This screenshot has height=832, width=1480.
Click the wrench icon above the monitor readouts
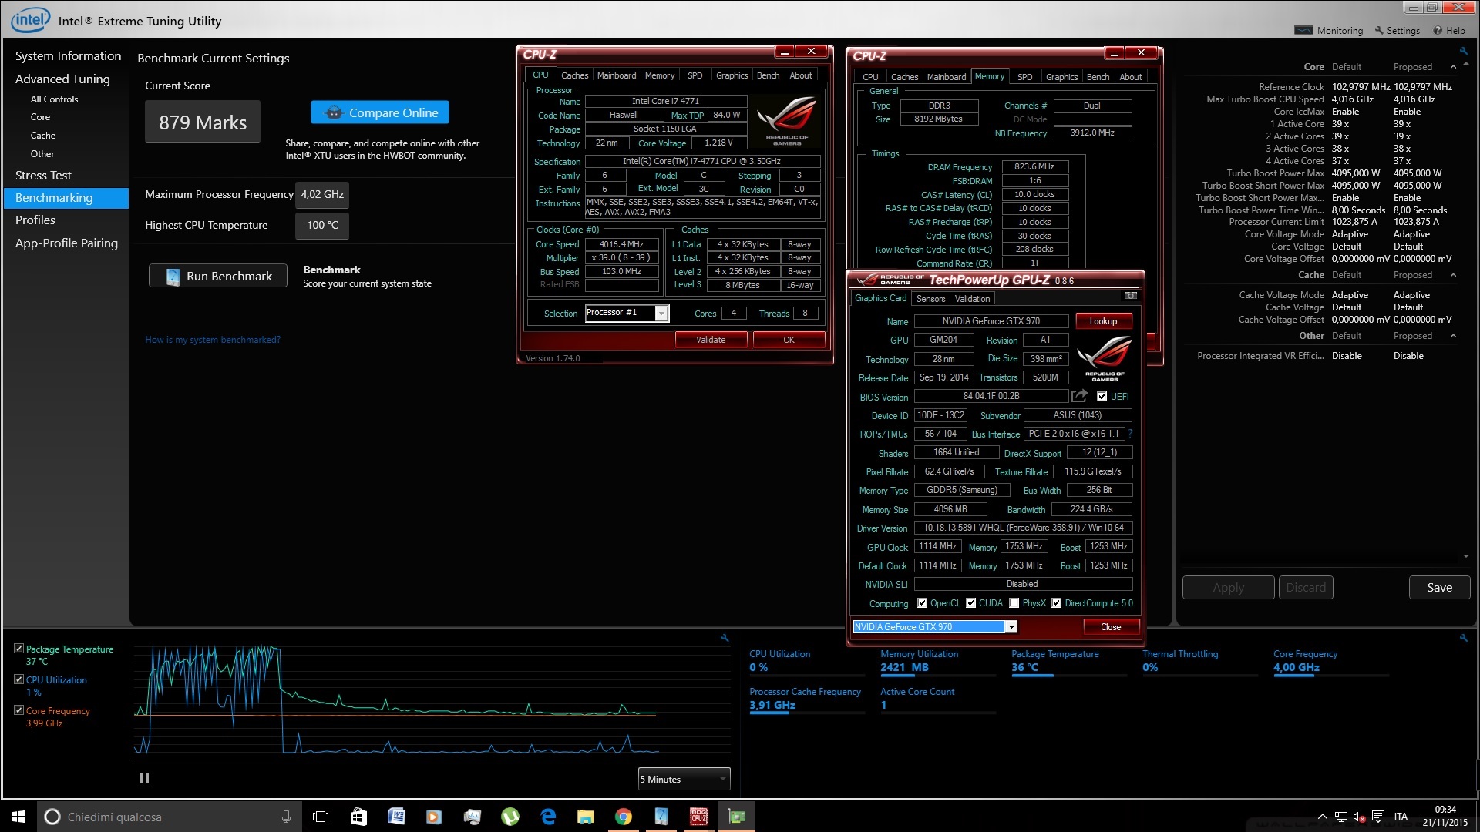click(x=1463, y=638)
